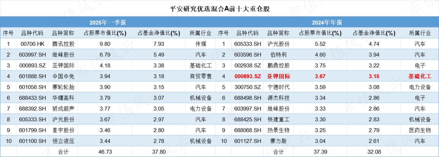
Task: Select the 华曙高科 name cell
Action: 63,98
